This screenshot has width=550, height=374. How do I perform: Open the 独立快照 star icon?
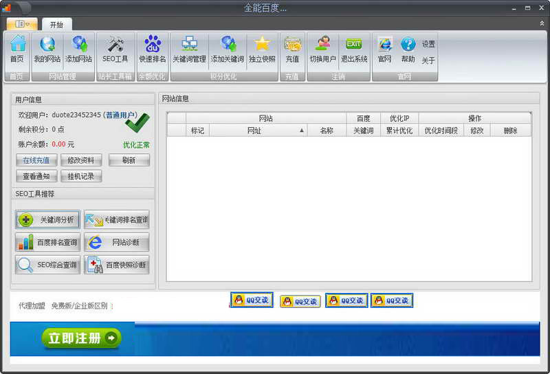tap(262, 49)
